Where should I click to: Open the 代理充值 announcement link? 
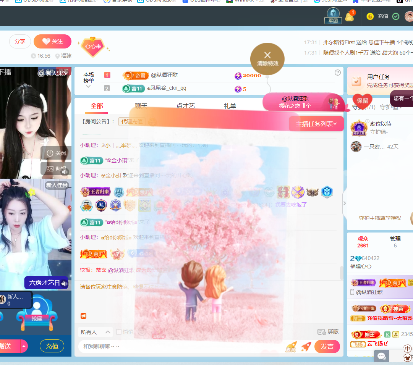(132, 121)
